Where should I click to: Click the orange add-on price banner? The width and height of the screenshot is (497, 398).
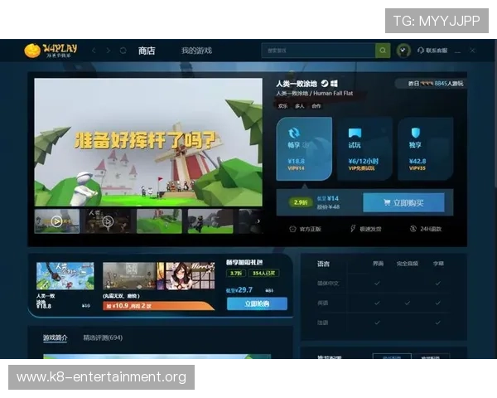[158, 306]
